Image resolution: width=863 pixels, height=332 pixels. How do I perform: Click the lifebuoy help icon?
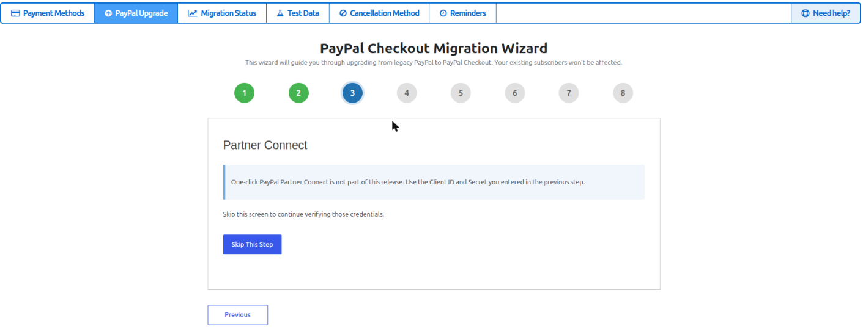coord(806,13)
